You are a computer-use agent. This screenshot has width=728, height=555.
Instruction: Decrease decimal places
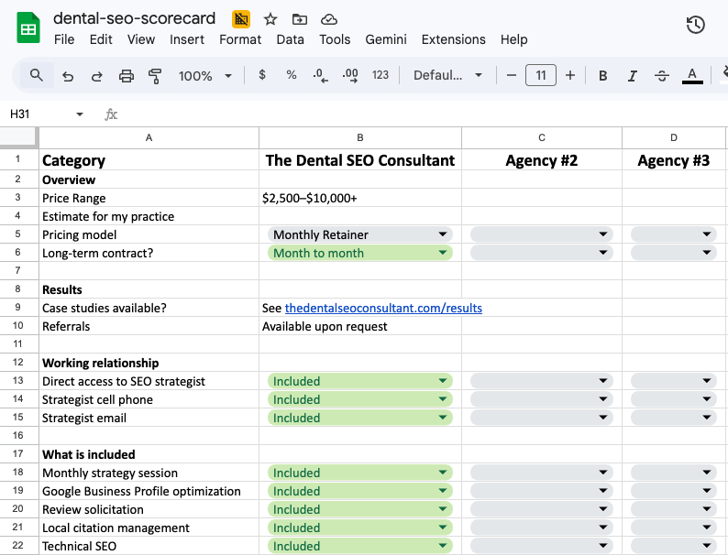(x=320, y=75)
